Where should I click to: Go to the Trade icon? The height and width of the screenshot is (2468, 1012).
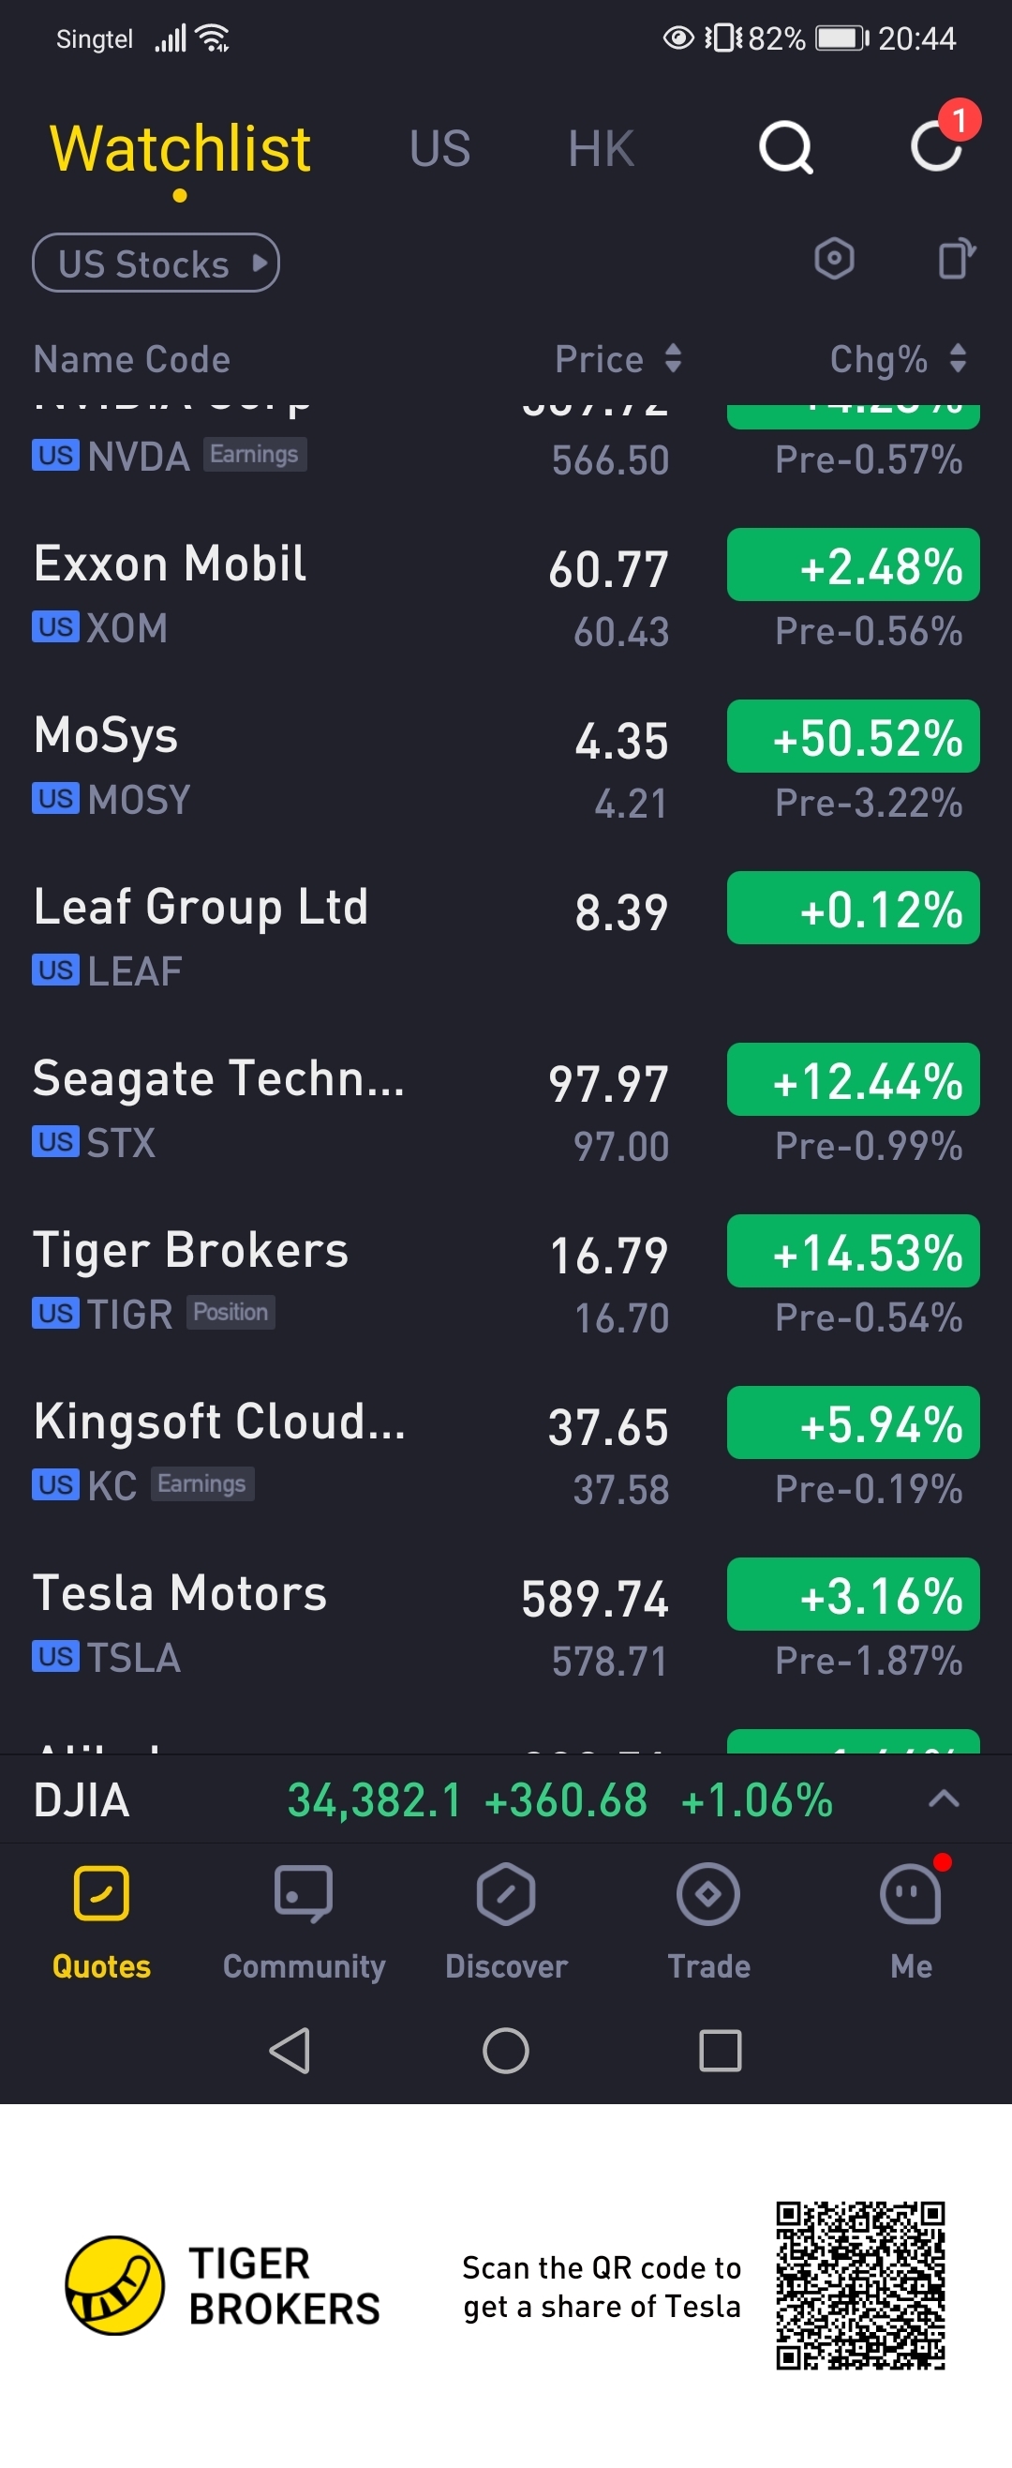(x=708, y=1893)
